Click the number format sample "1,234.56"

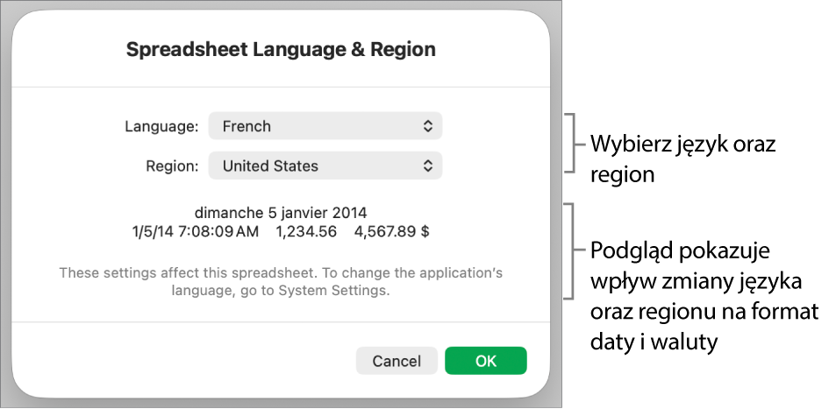pos(306,232)
